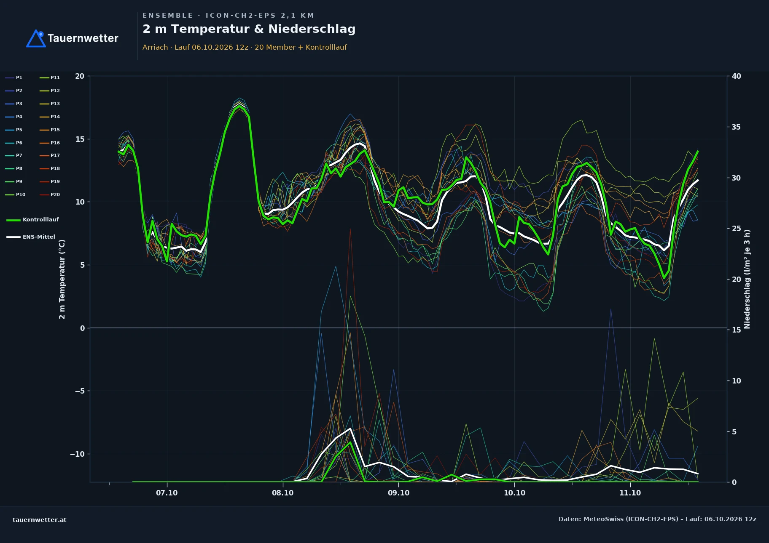
Task: Click the 25 precipitation axis tick
Action: tap(737, 229)
